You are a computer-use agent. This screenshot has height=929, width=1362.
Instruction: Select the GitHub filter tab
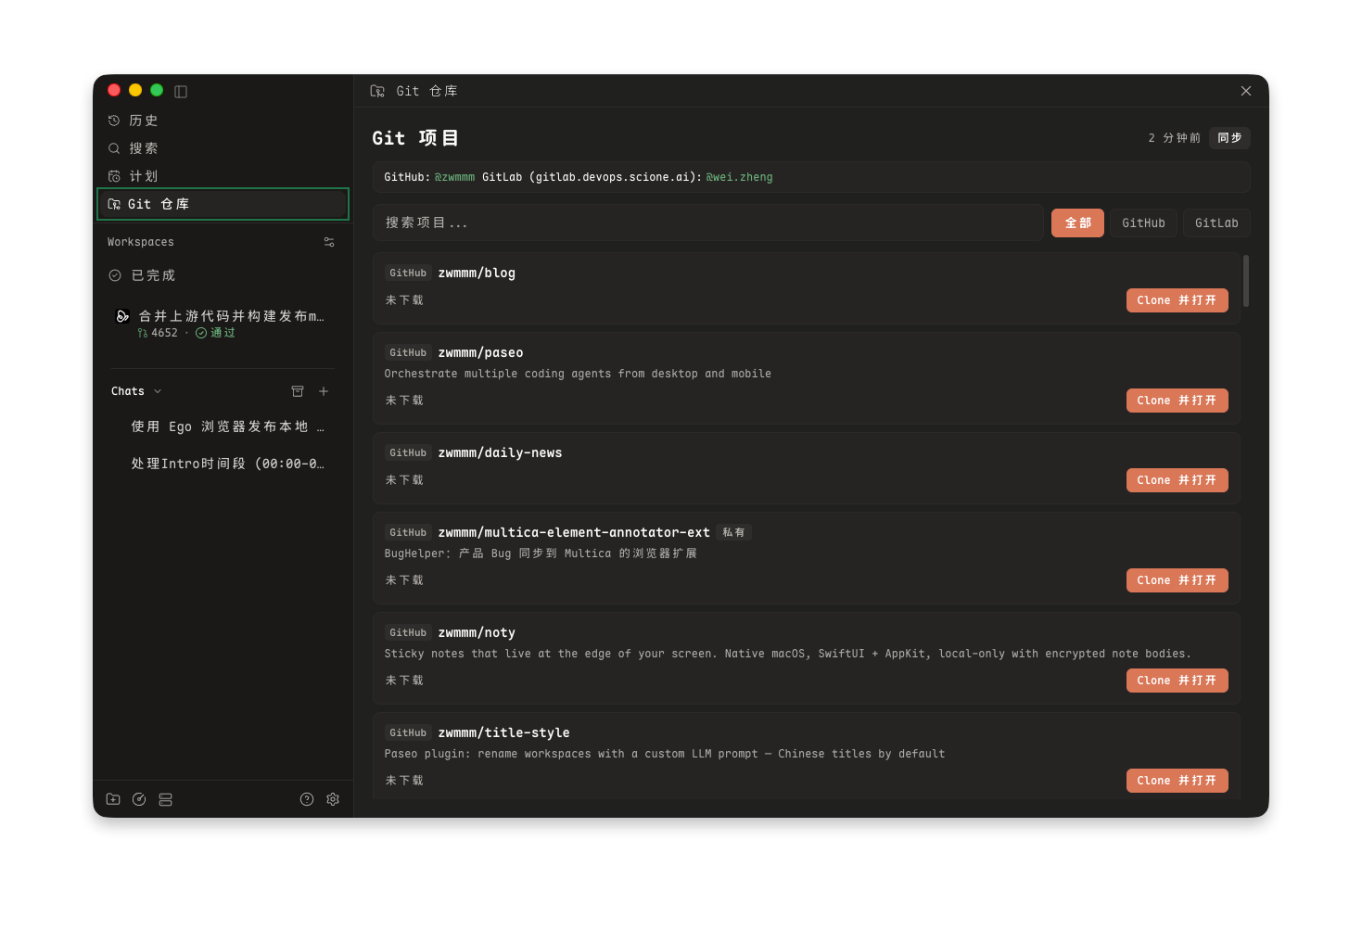coord(1143,223)
